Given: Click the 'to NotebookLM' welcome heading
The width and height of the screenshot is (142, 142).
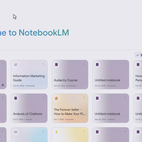Looking at the screenshot, I should tap(39, 33).
